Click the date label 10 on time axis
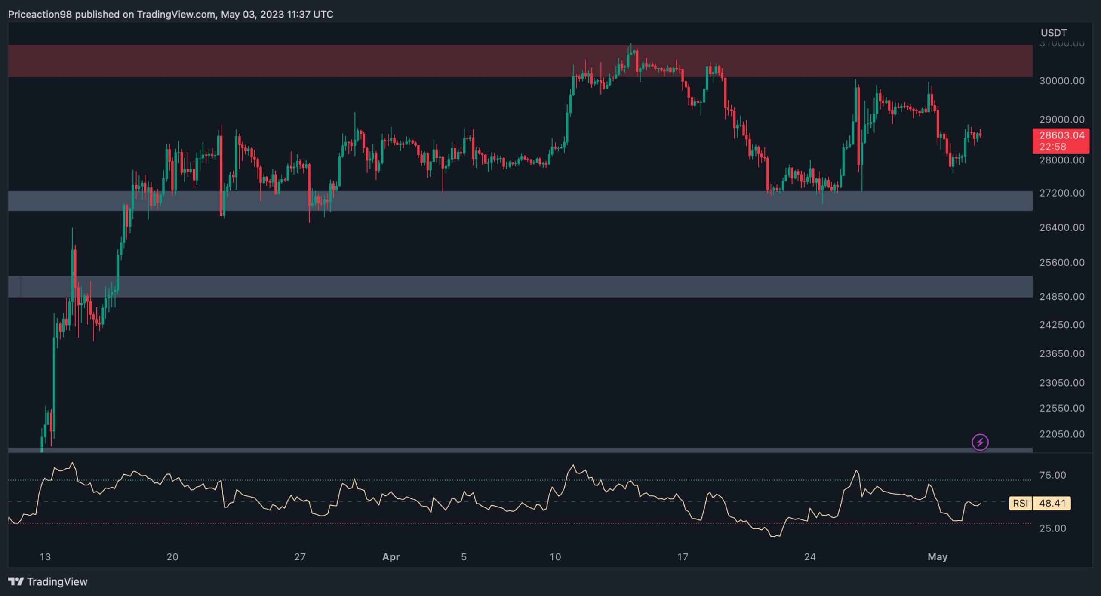1101x596 pixels. (555, 557)
